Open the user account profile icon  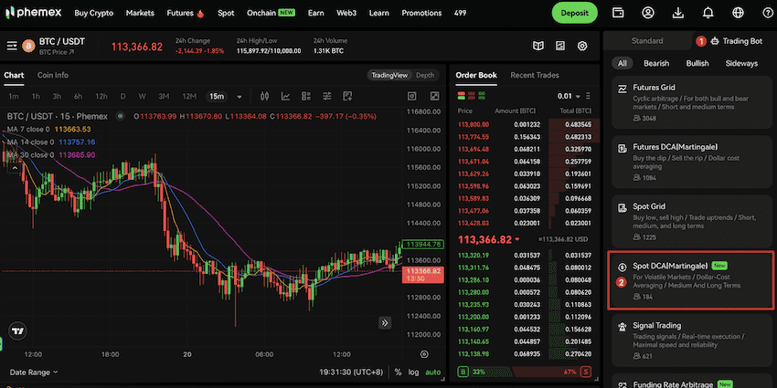click(x=648, y=13)
